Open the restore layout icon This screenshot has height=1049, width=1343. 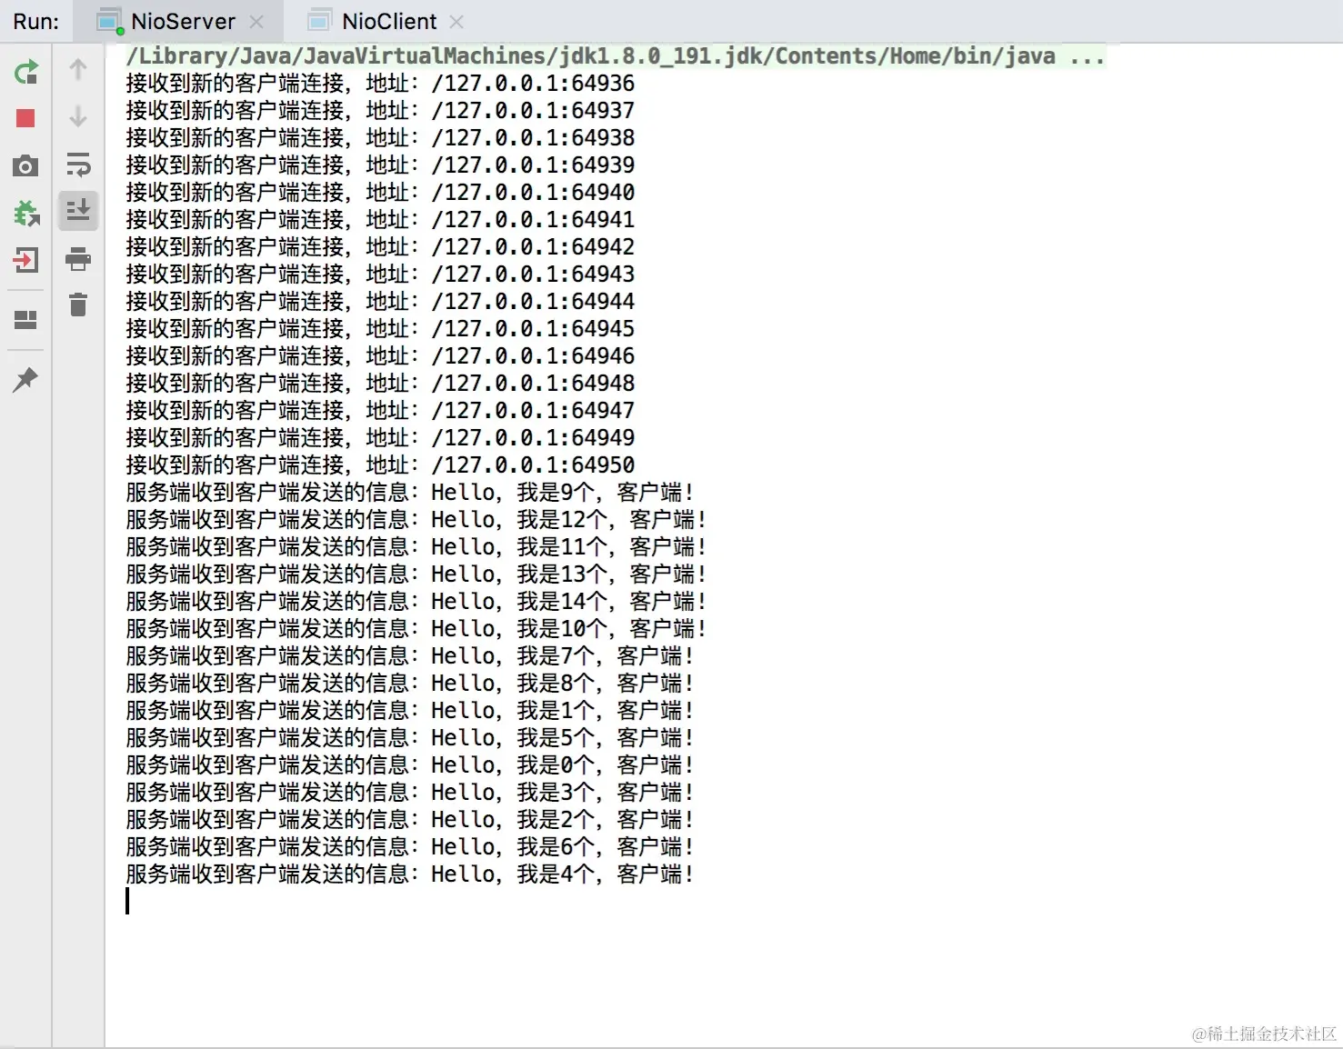[25, 319]
